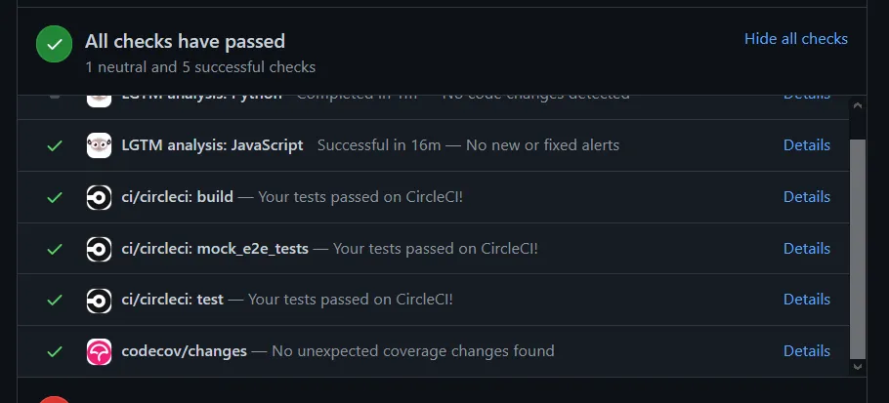View Details for codecov/changes check
This screenshot has height=403, width=889.
(x=806, y=351)
